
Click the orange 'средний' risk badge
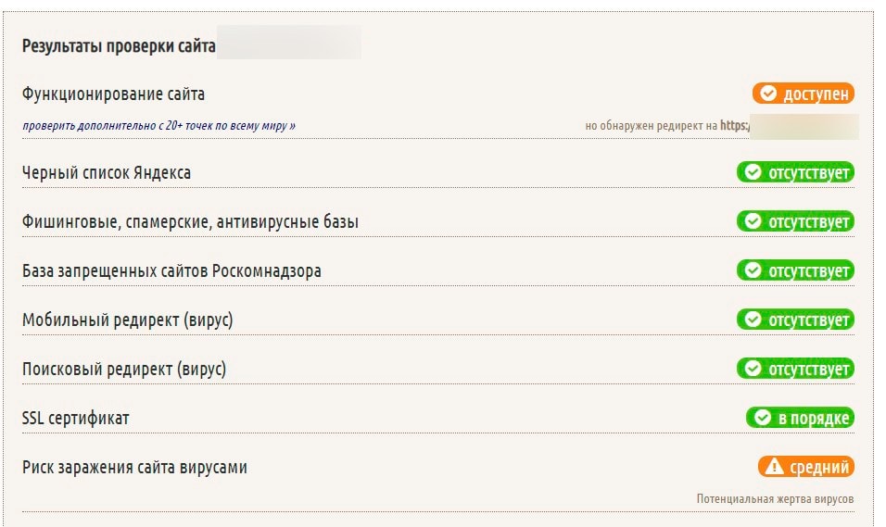pyautogui.click(x=804, y=468)
